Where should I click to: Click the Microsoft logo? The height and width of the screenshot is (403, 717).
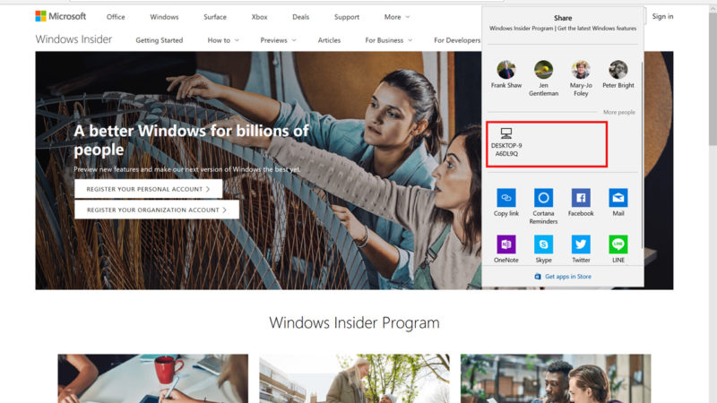point(61,16)
